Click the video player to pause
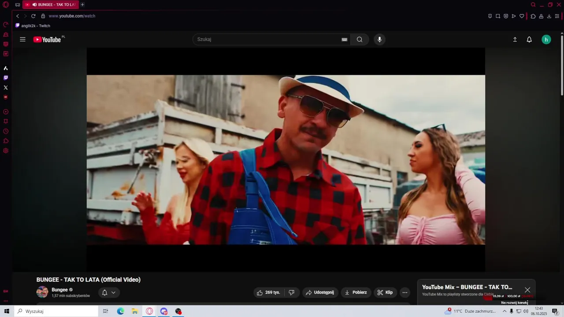Viewport: 564px width, 317px height. 286,159
